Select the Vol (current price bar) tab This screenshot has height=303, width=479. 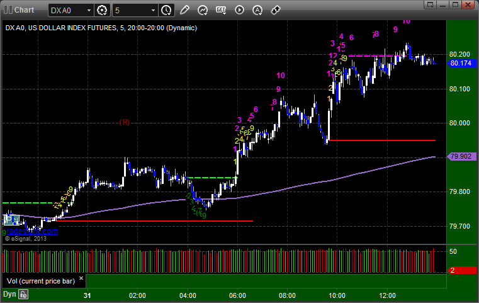pos(41,281)
